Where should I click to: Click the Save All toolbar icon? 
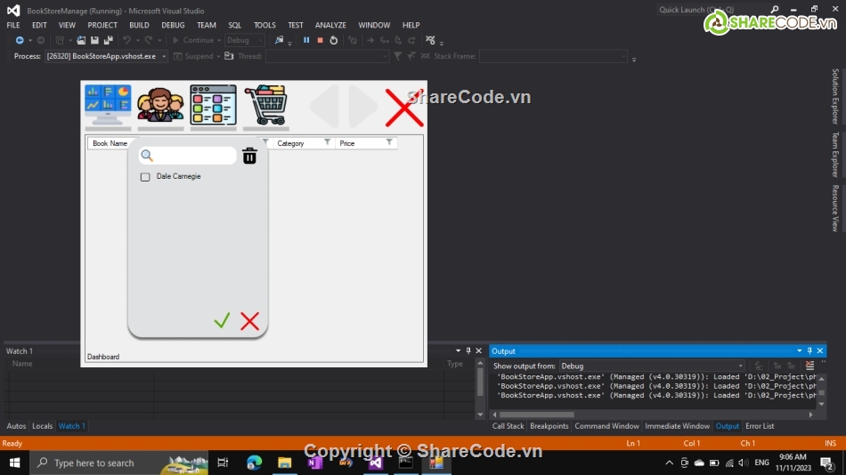coord(109,40)
